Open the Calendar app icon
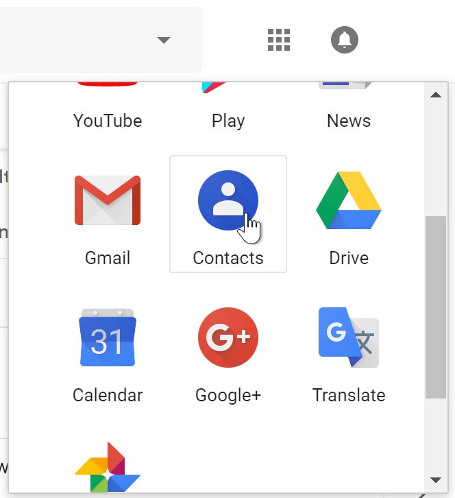Image resolution: width=455 pixels, height=498 pixels. coord(108,337)
